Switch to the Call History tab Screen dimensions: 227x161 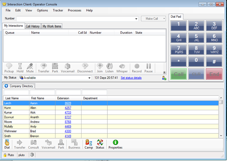pyautogui.click(x=33, y=26)
